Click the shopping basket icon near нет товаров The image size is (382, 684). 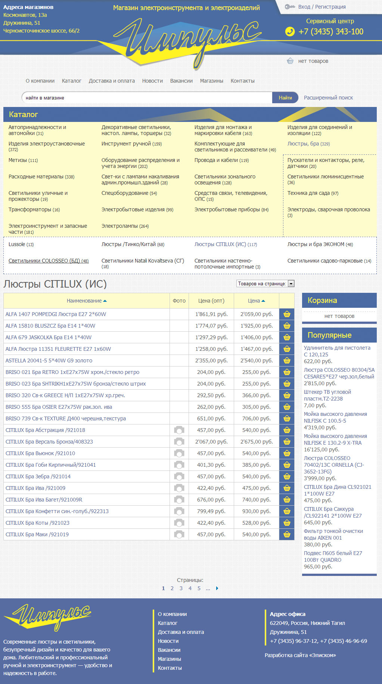(290, 61)
